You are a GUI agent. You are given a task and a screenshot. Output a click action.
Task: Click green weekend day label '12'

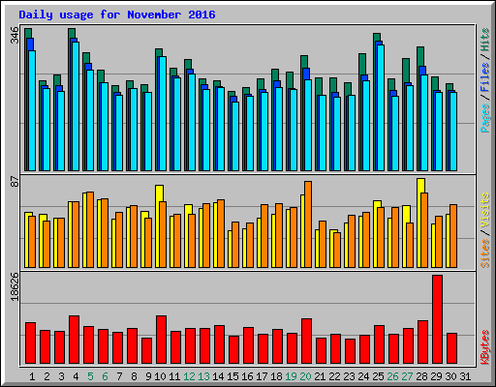(x=189, y=376)
